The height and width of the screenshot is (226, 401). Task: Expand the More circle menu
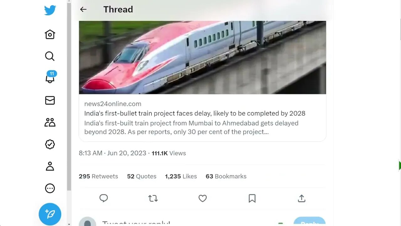coord(50,188)
